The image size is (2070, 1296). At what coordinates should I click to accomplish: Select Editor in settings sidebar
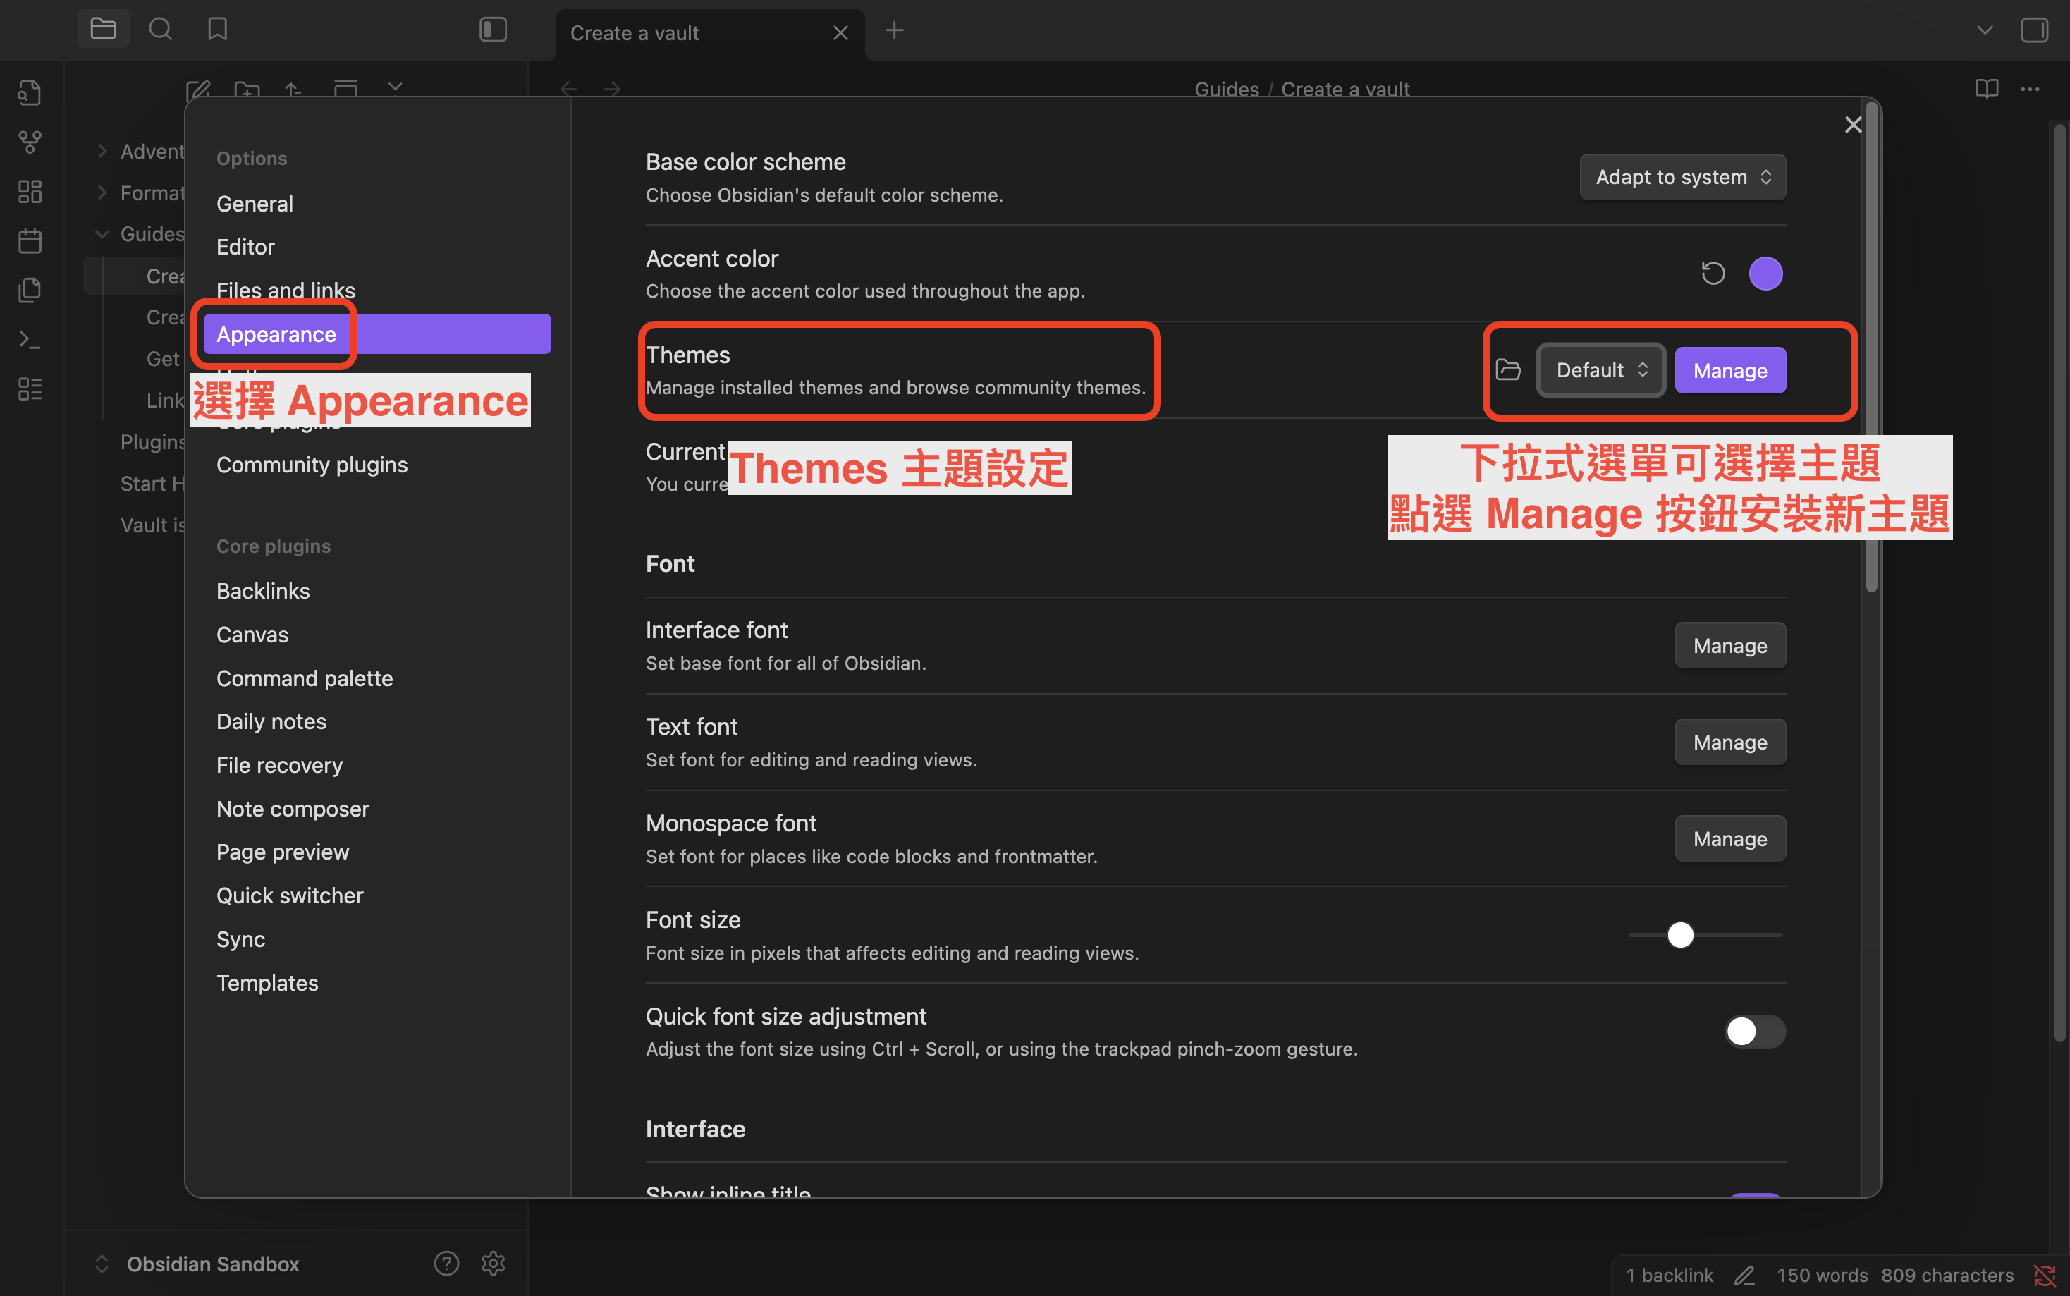pyautogui.click(x=245, y=247)
